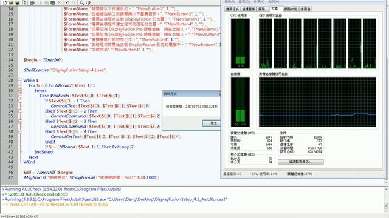Open a file using the folder toolbar icon

coord(11,2)
